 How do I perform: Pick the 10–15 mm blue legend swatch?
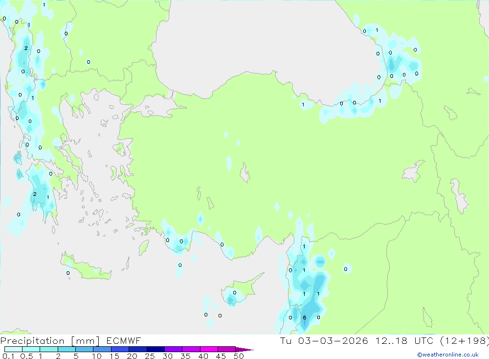point(102,349)
